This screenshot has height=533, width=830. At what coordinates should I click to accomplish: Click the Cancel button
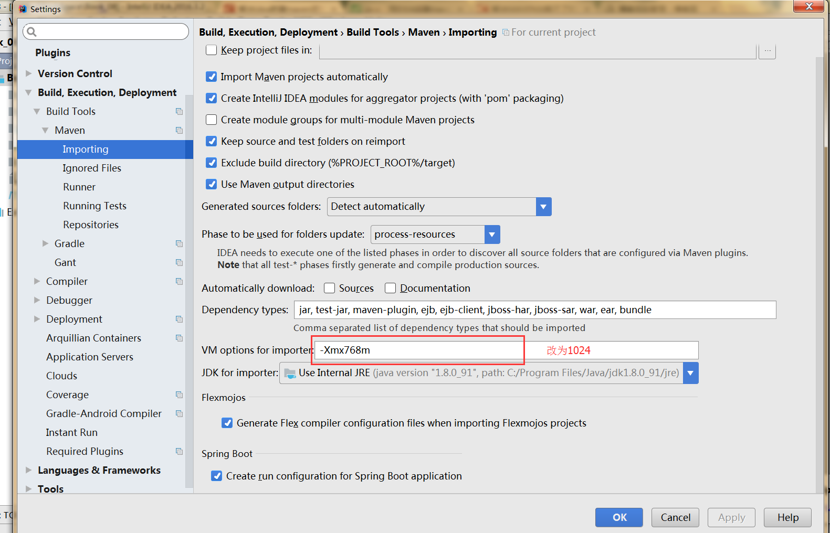point(675,517)
